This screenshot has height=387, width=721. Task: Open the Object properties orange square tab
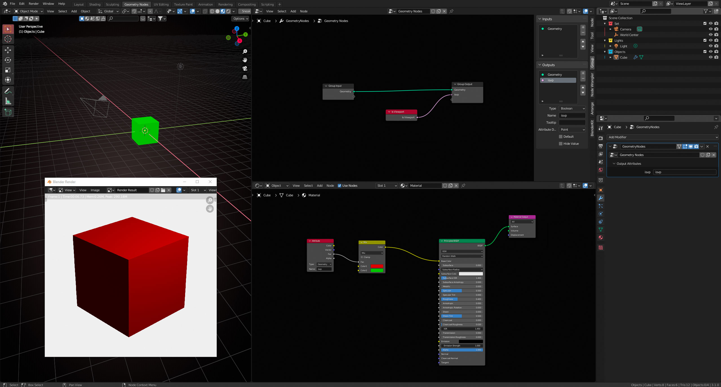point(601,190)
